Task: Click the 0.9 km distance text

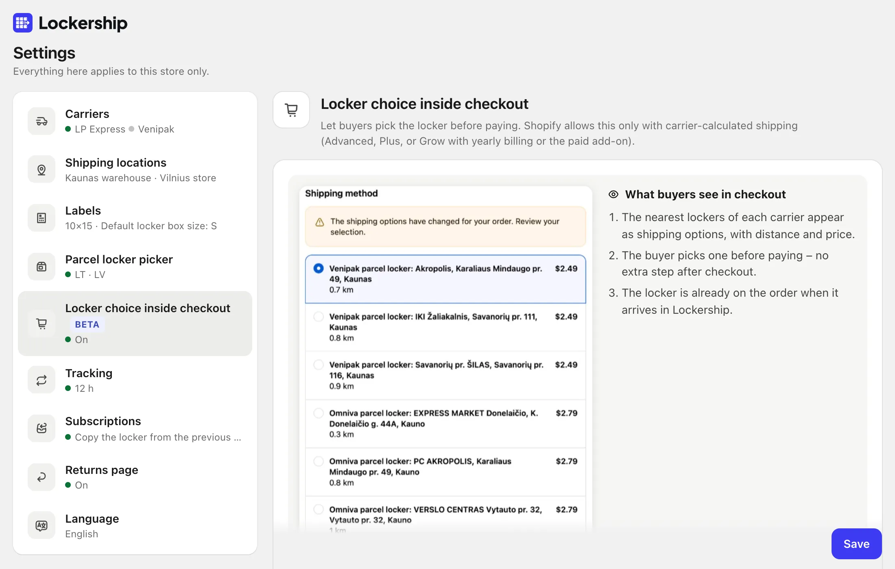Action: coord(342,386)
